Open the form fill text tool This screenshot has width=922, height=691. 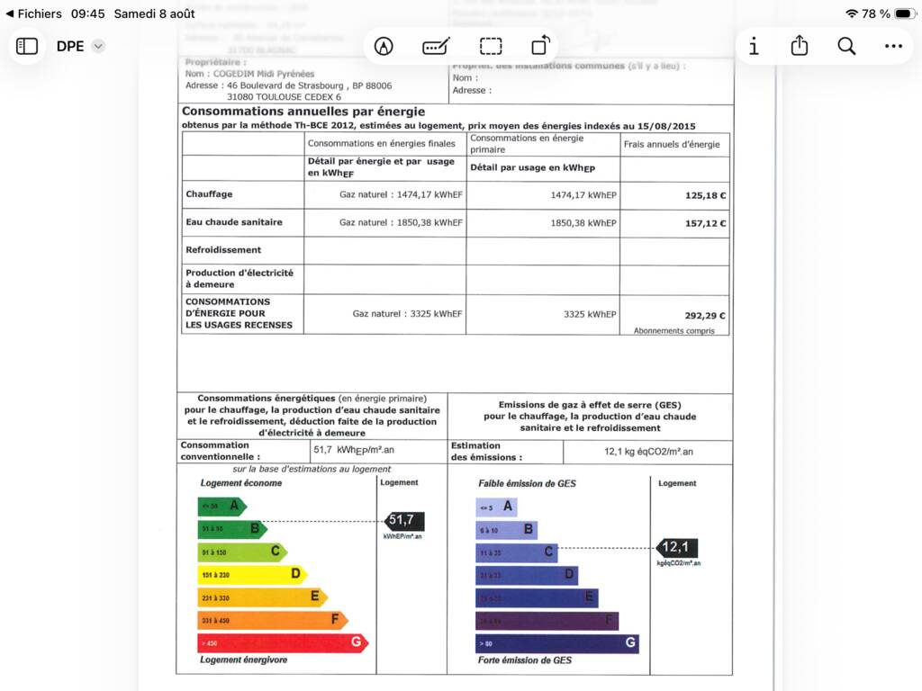437,47
